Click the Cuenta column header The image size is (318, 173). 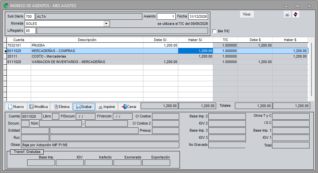coord(19,40)
